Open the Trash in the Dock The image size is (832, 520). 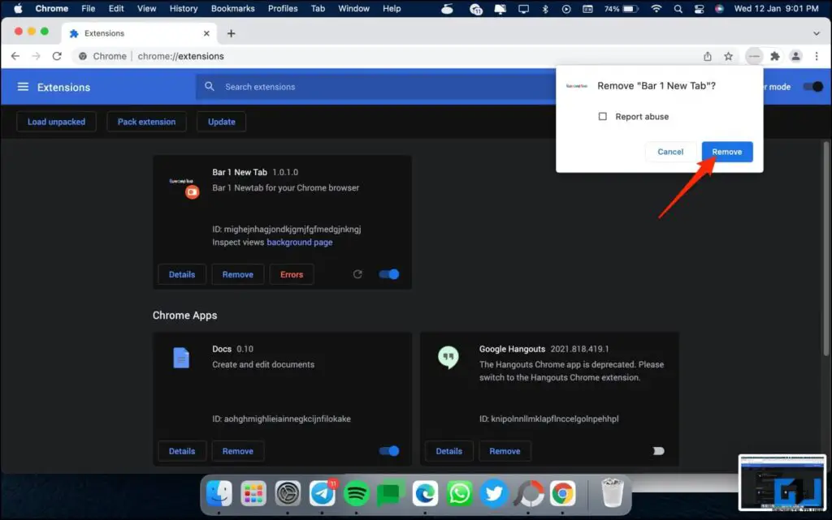click(613, 493)
